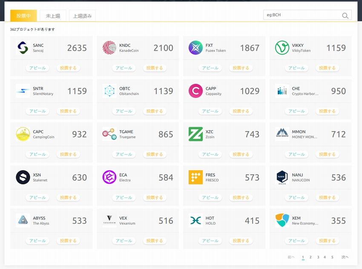Viewport: 362px width, 269px height.
Task: Click the SANC Sancoj logo icon
Action: click(x=23, y=48)
